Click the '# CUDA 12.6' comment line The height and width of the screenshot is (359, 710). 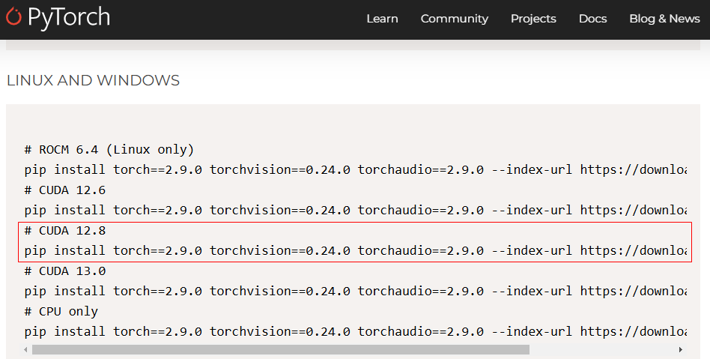[x=64, y=190]
